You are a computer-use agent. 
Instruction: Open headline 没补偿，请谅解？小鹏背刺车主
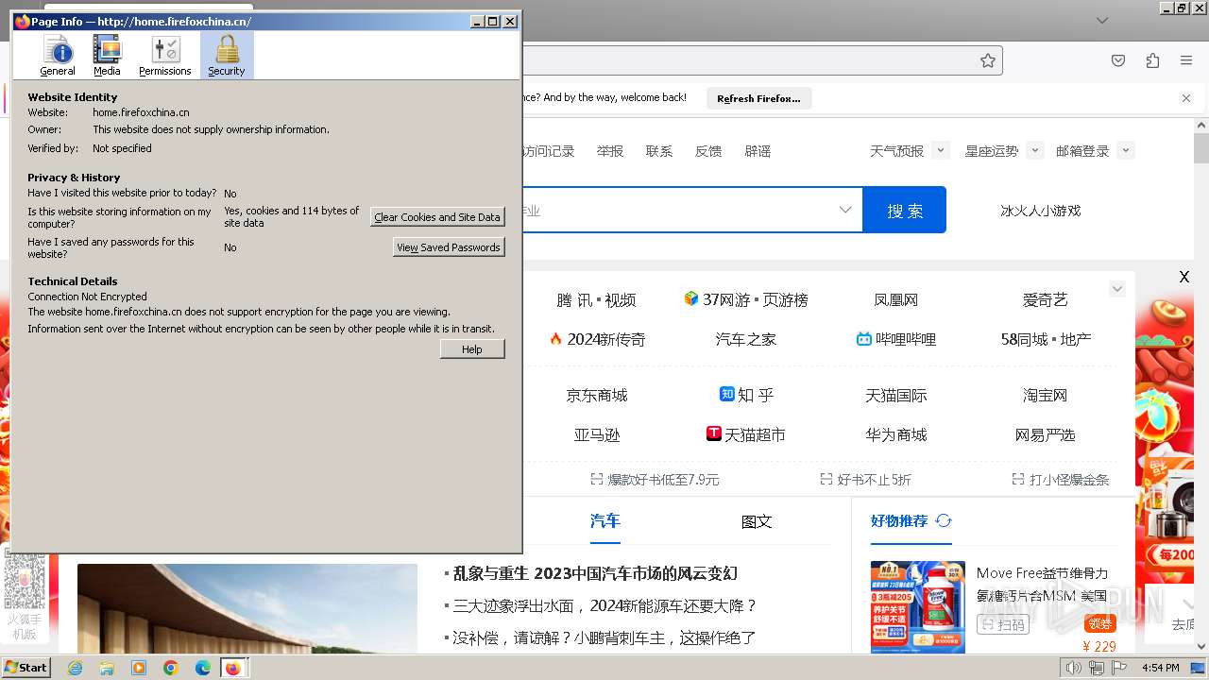[604, 638]
